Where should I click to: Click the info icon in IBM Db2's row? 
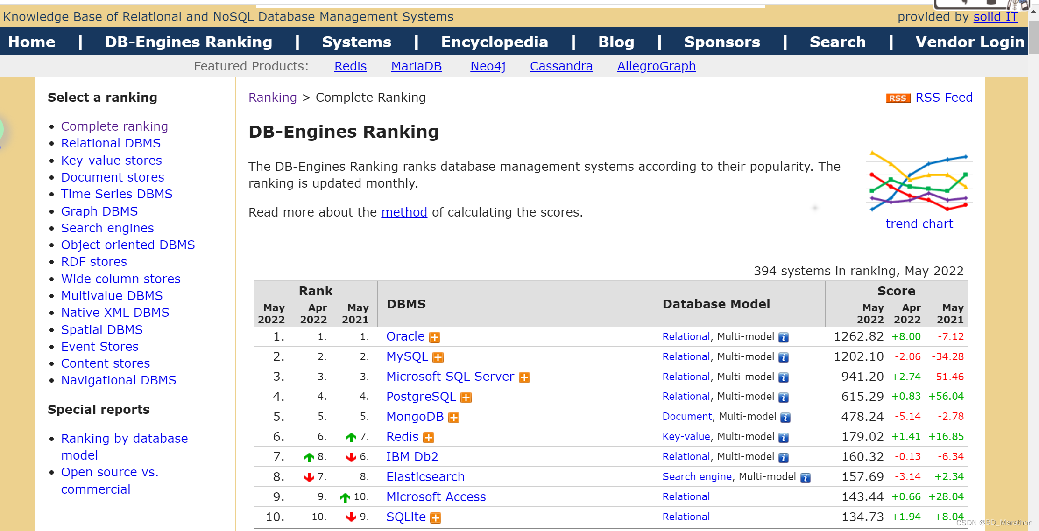pos(784,458)
